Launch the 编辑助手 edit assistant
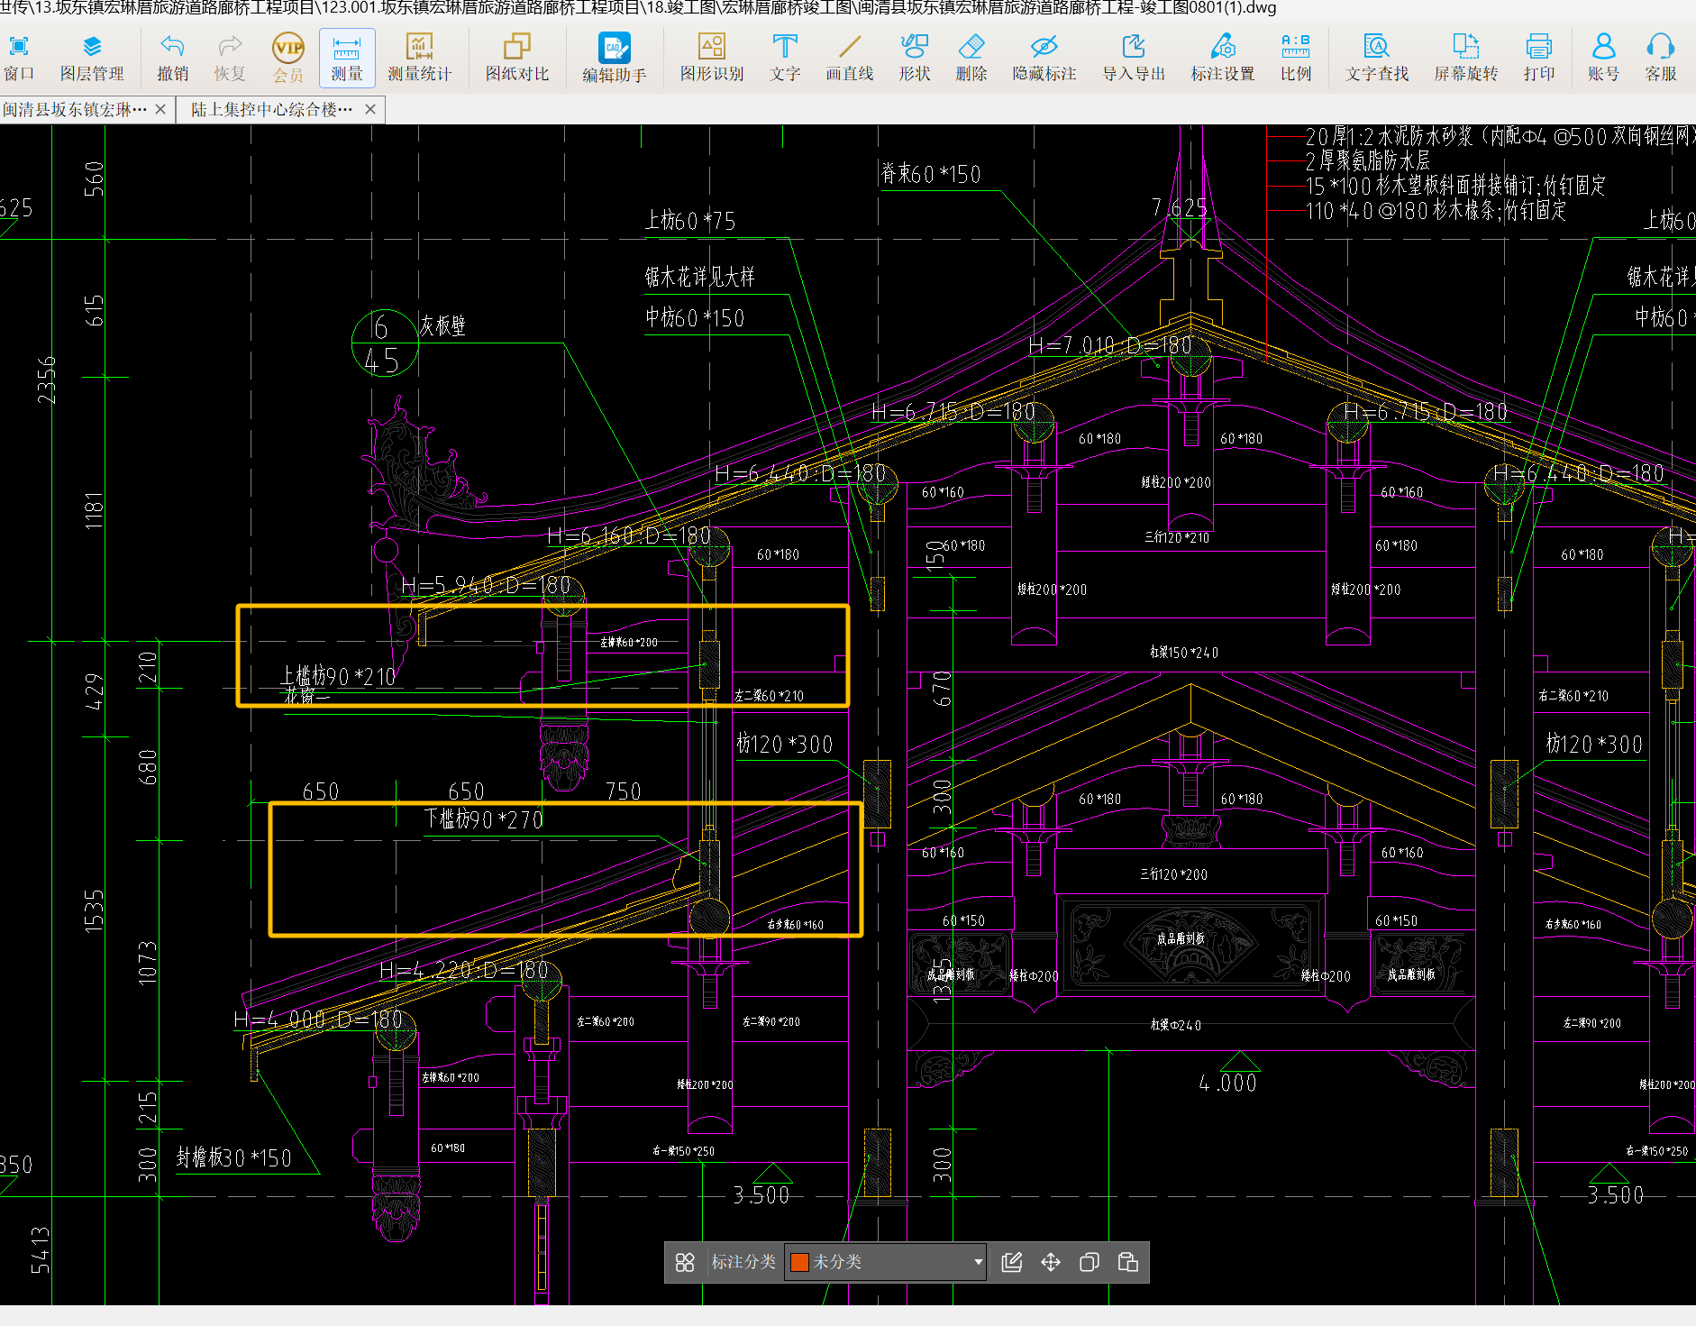Image resolution: width=1696 pixels, height=1326 pixels. 615,58
